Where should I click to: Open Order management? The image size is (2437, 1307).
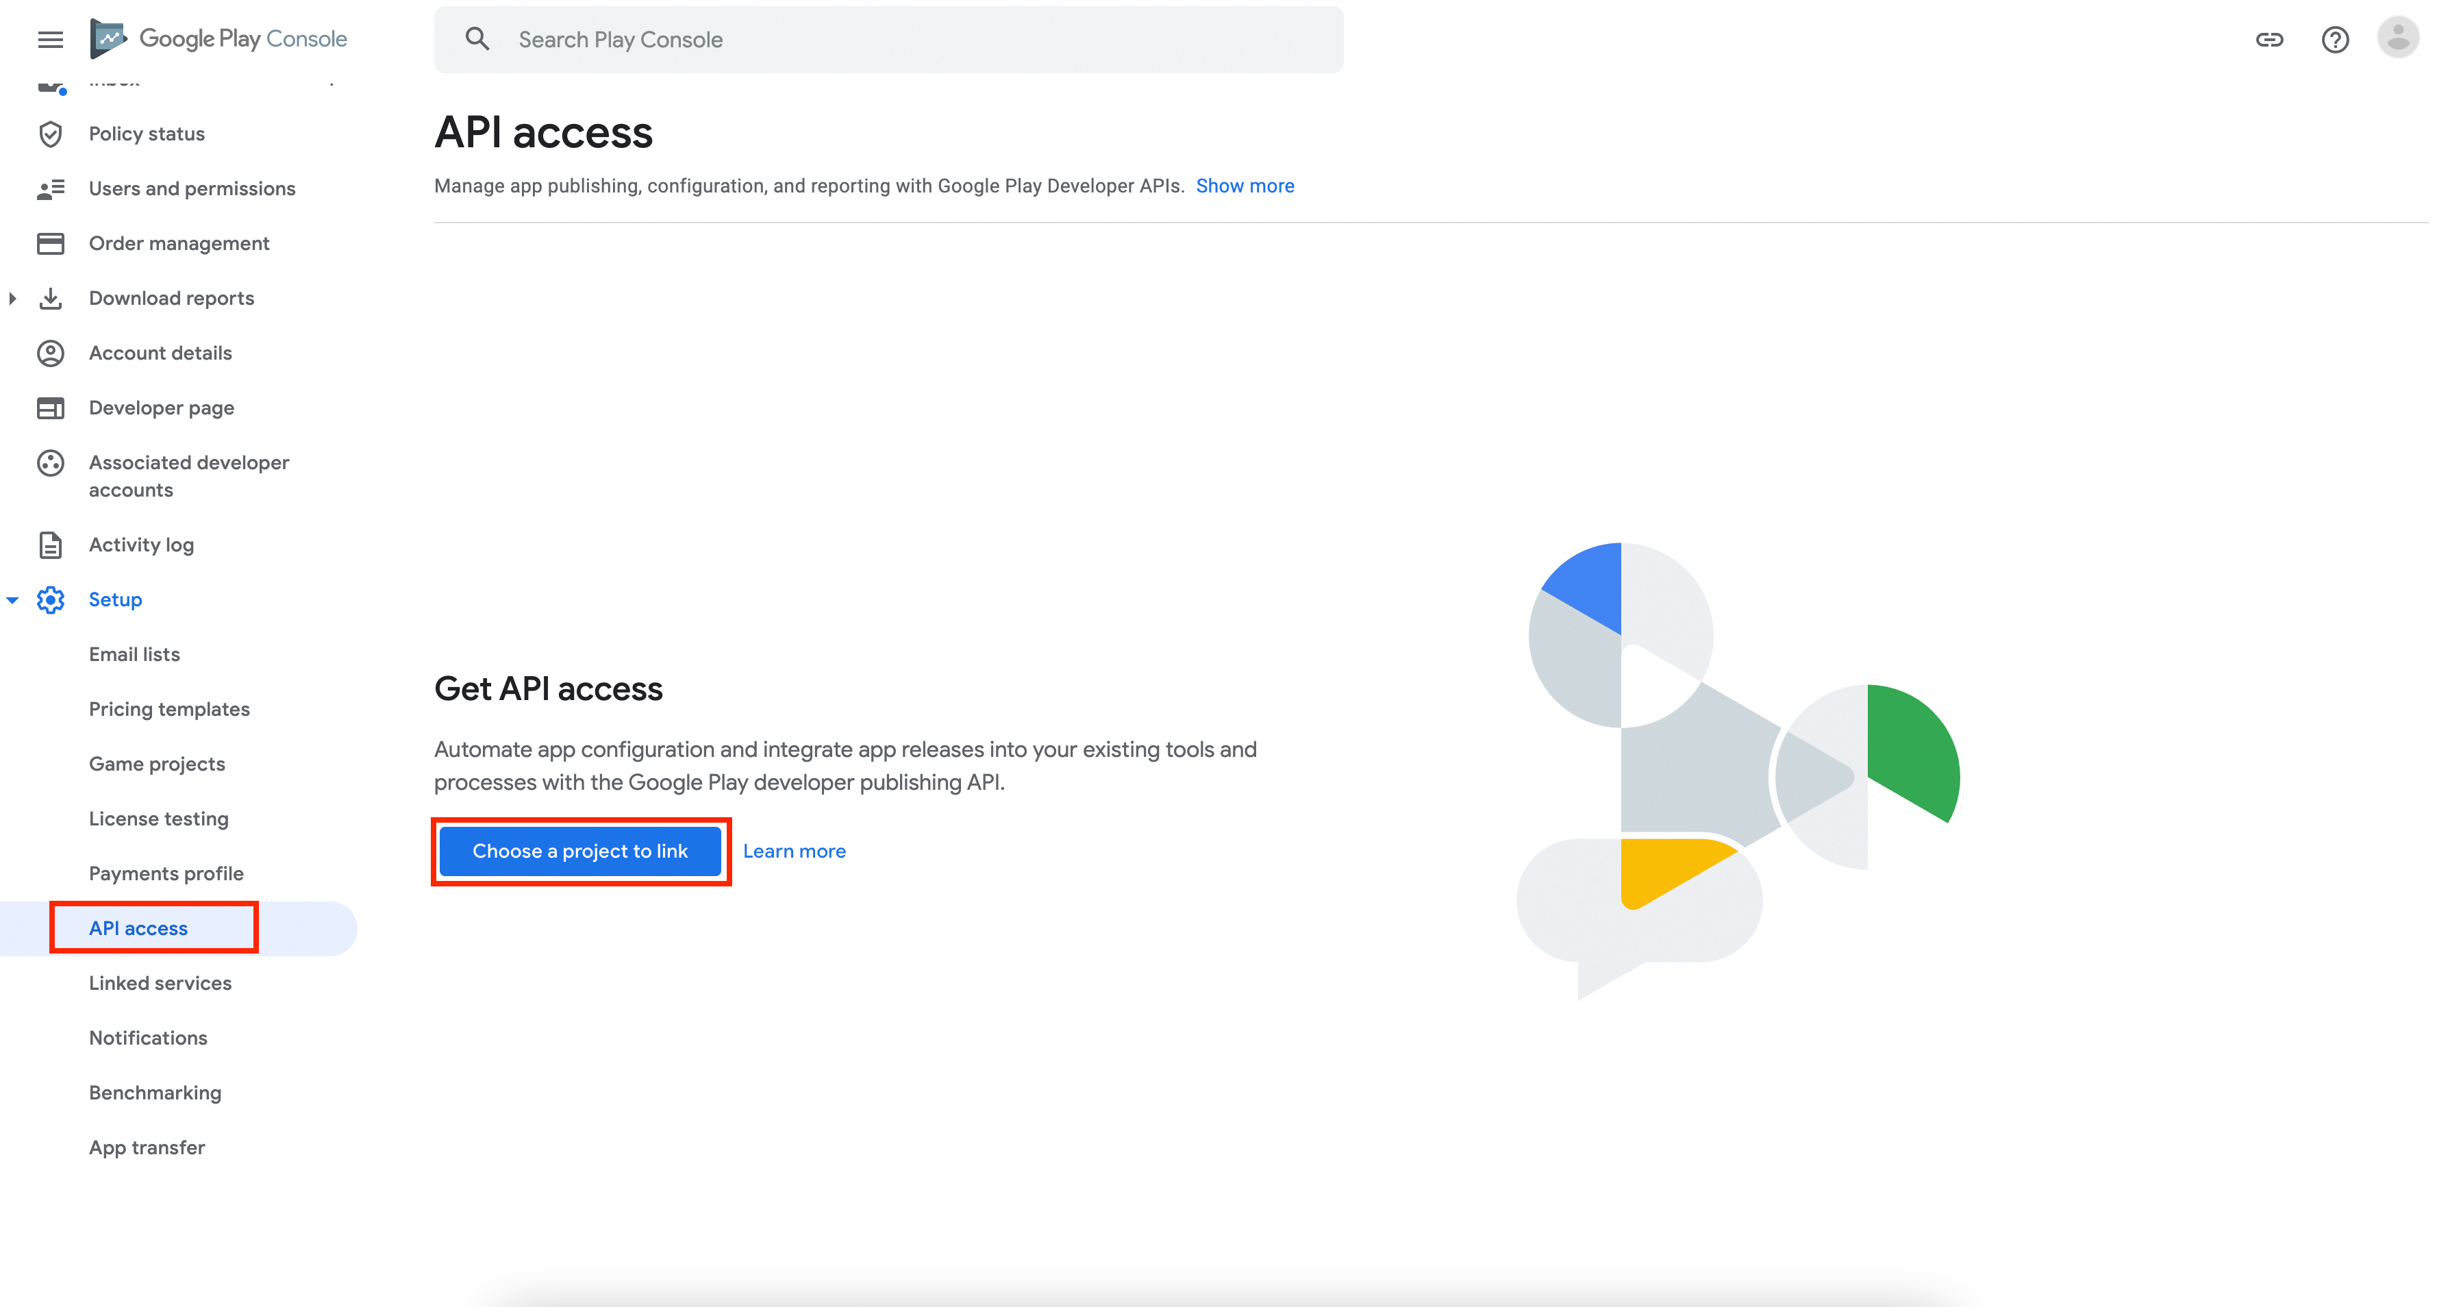click(179, 244)
